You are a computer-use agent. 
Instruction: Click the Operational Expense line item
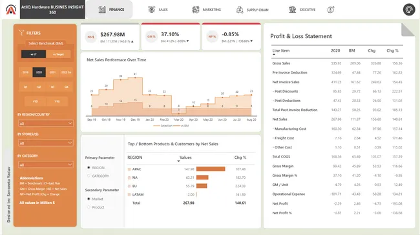point(288,194)
